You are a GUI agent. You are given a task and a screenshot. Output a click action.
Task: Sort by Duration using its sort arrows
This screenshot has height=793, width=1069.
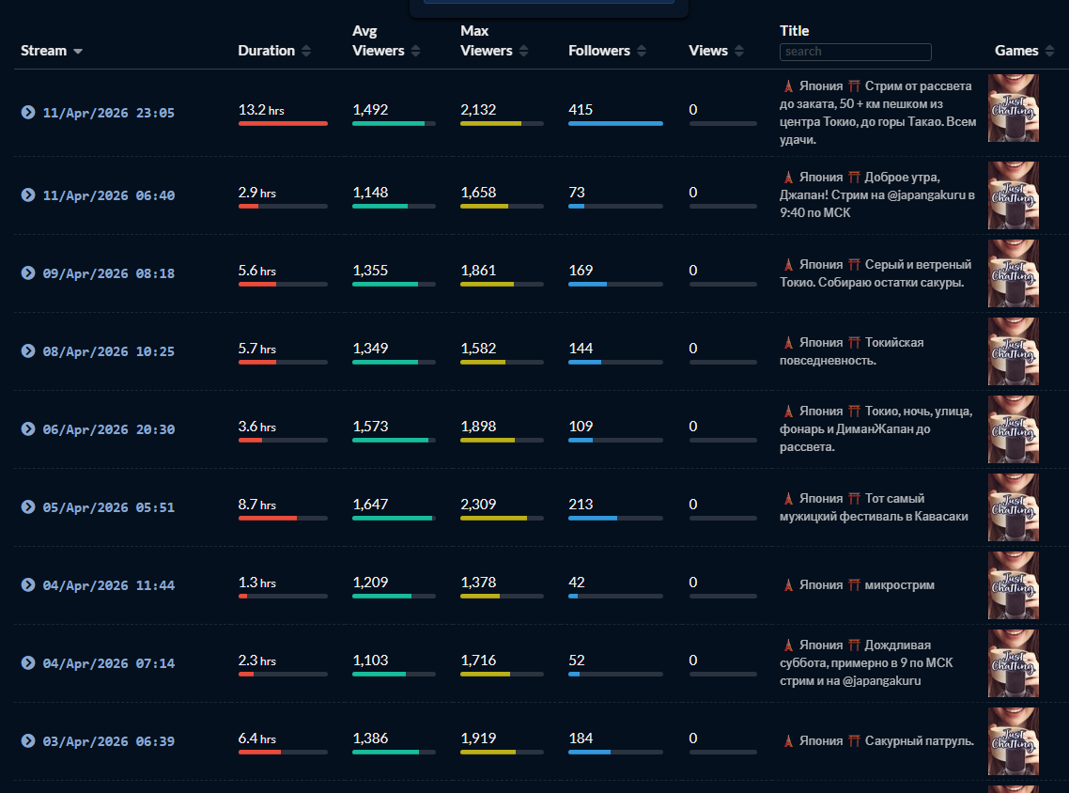coord(306,51)
